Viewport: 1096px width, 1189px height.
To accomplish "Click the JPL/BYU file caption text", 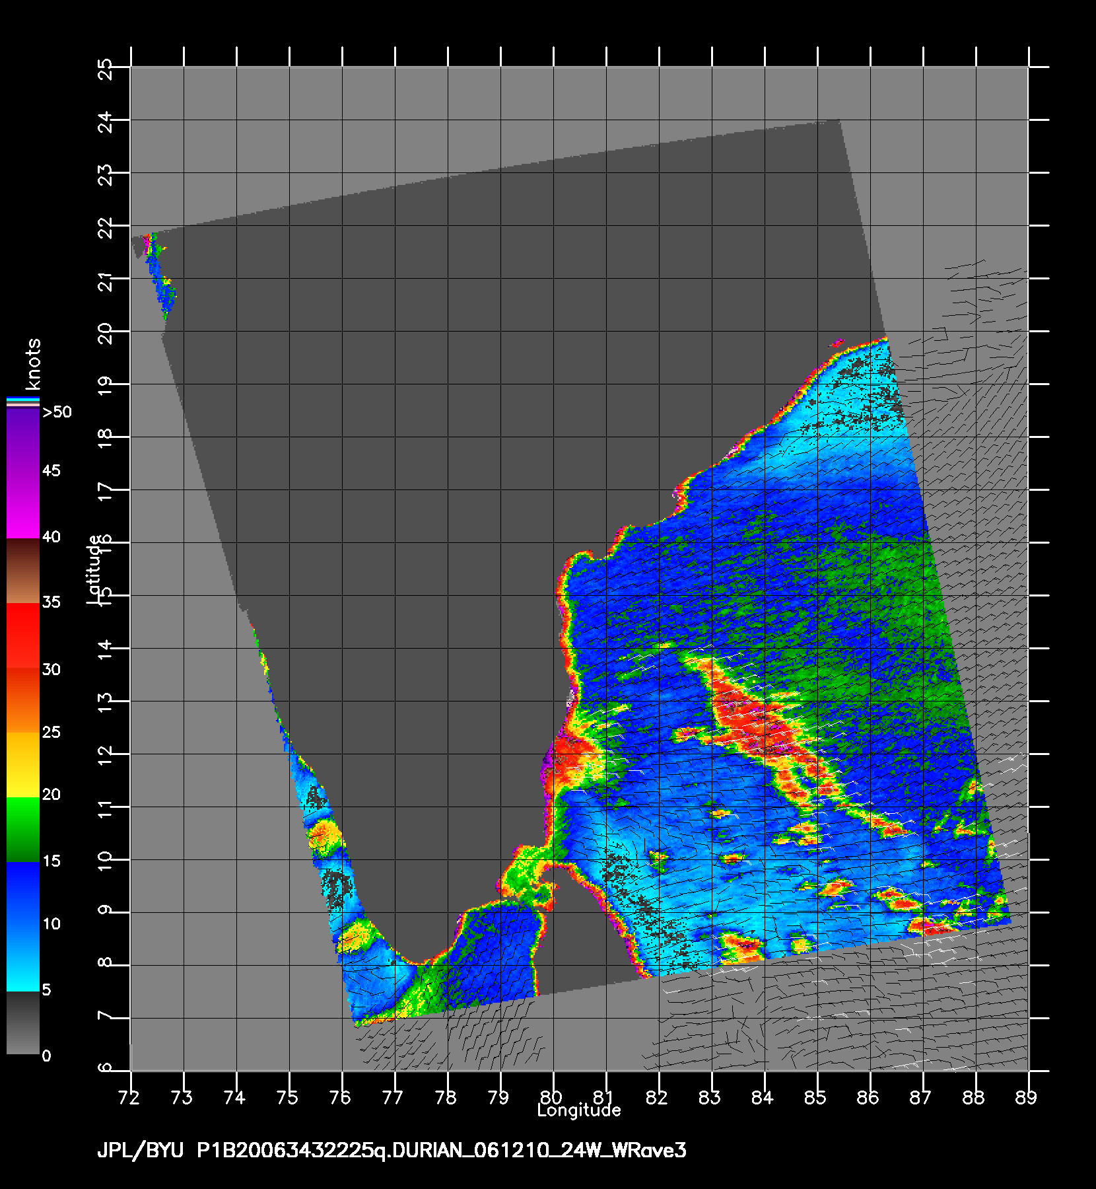I will [392, 1151].
